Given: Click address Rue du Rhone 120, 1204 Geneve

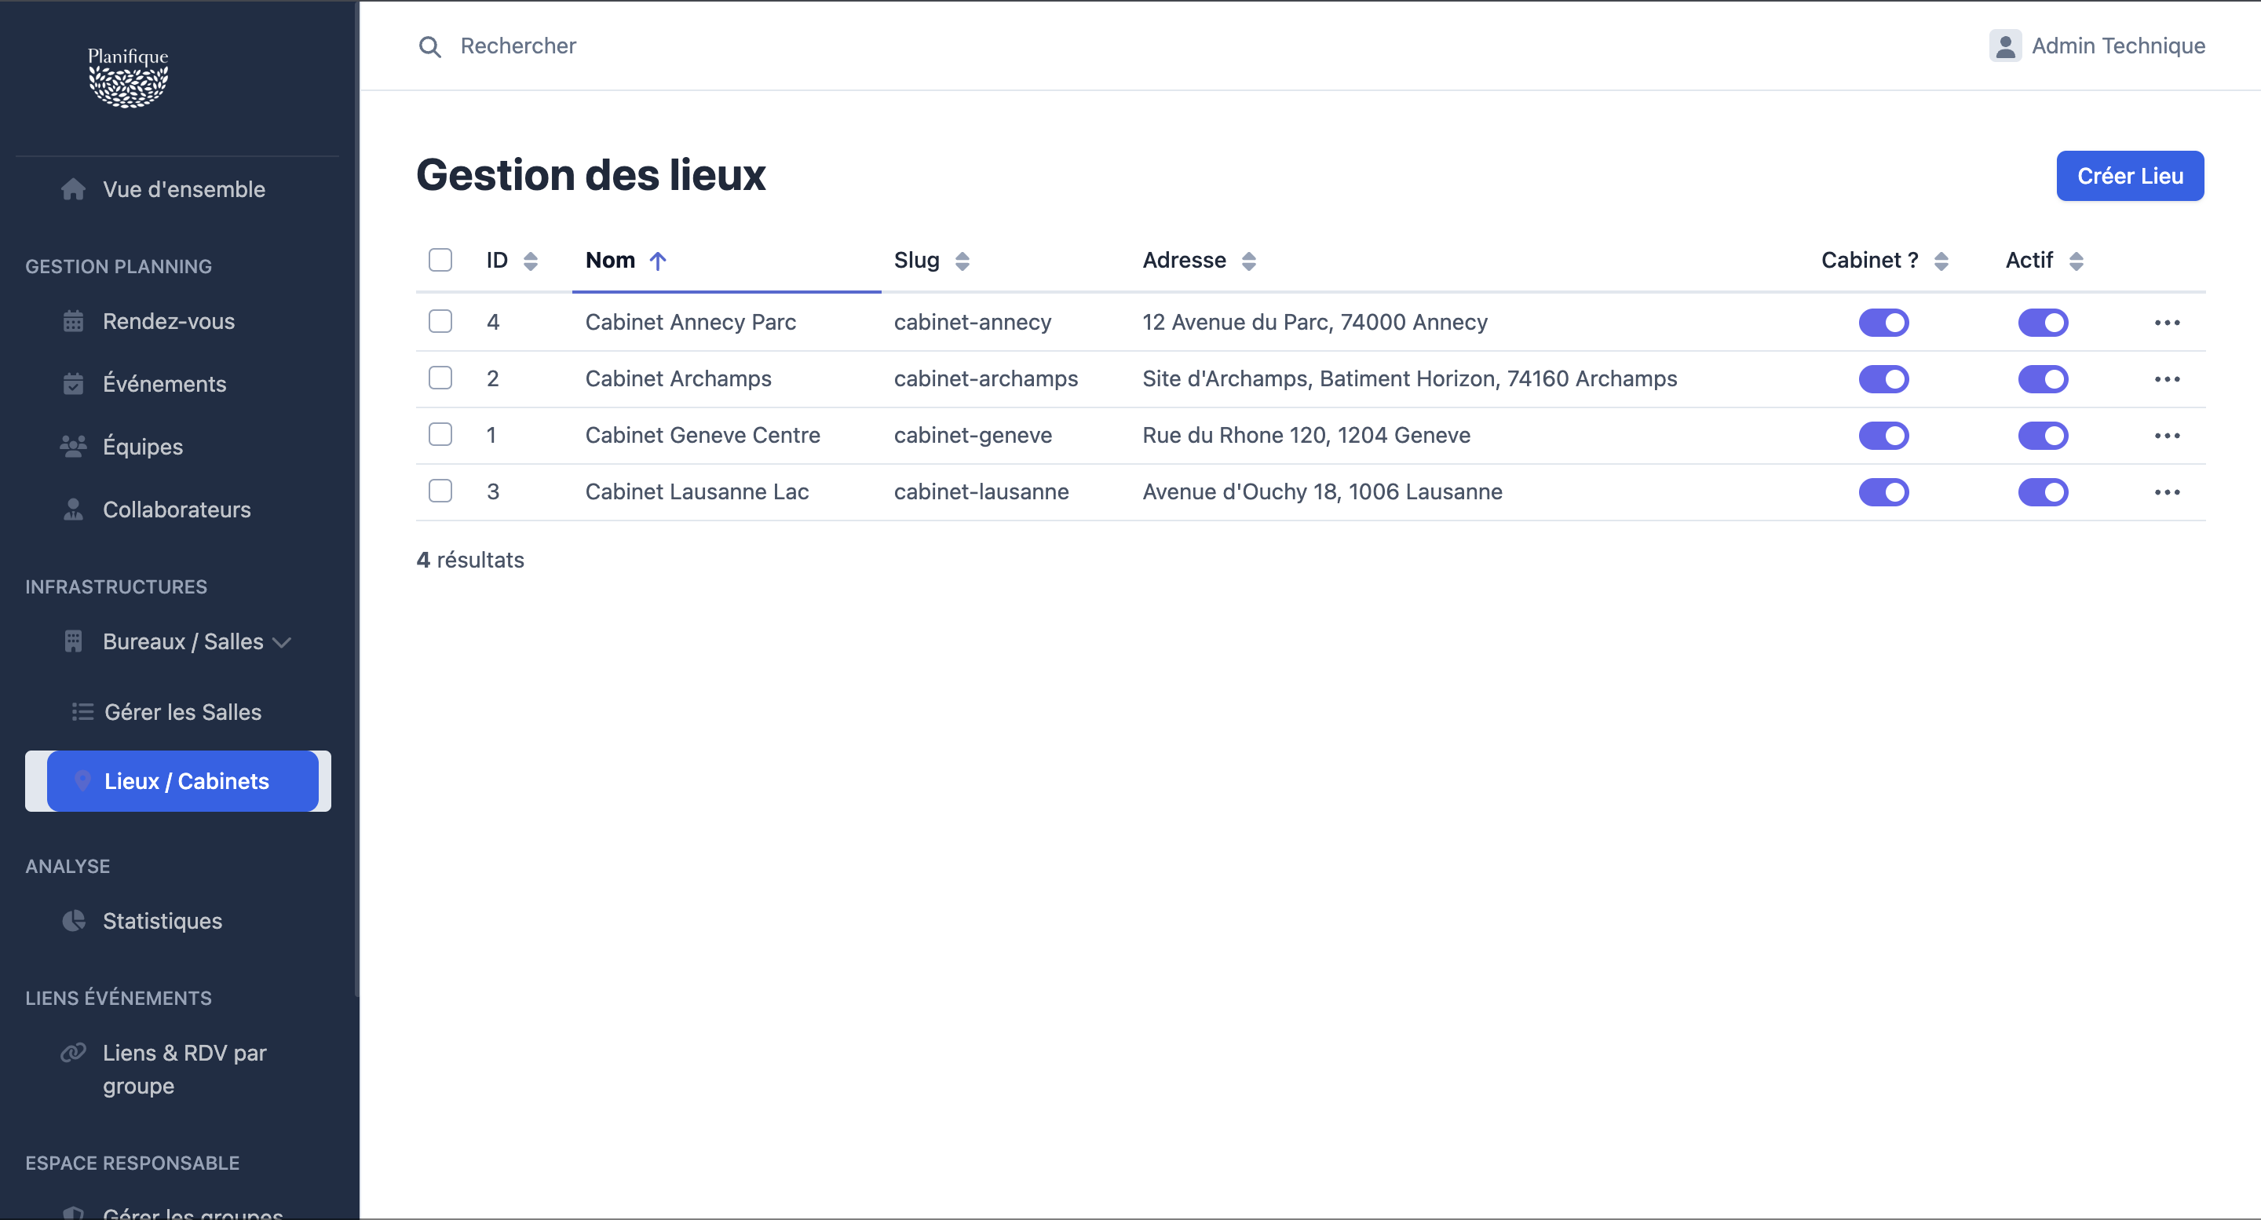Looking at the screenshot, I should [x=1306, y=434].
